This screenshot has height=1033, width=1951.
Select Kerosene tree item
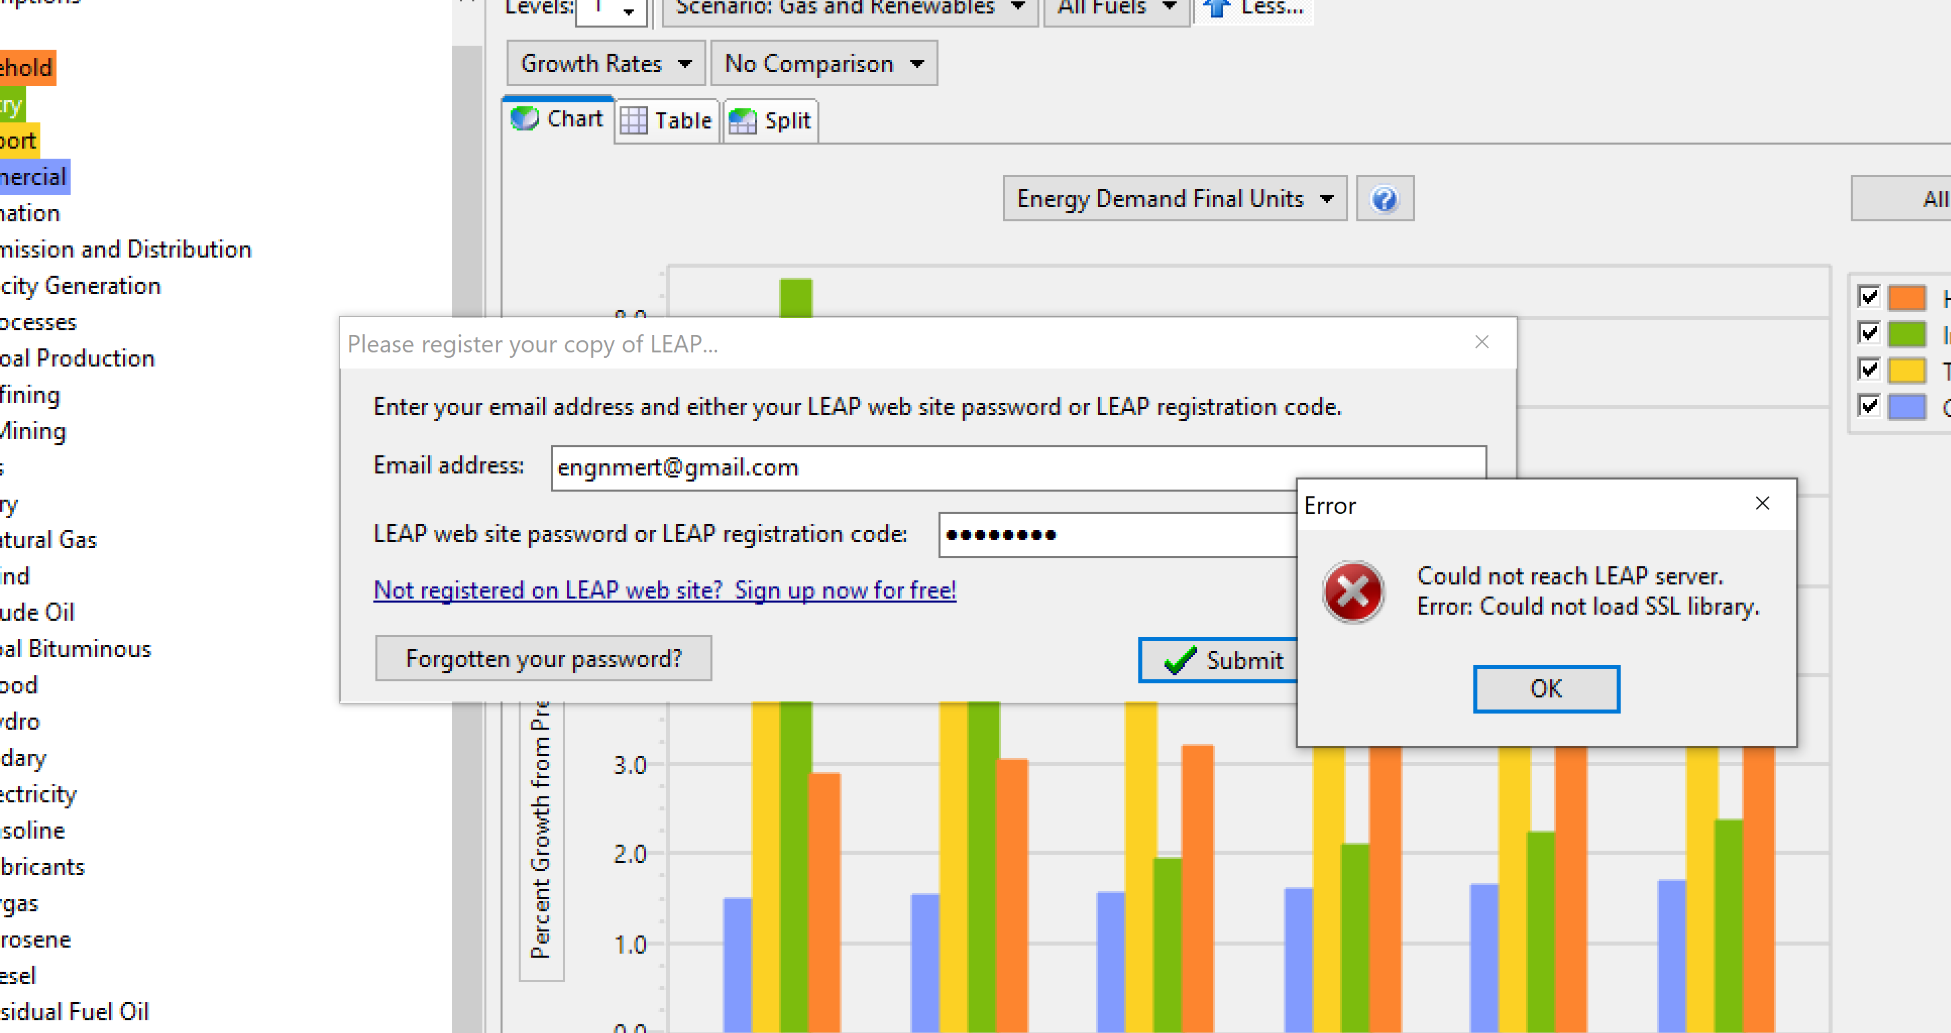coord(36,940)
